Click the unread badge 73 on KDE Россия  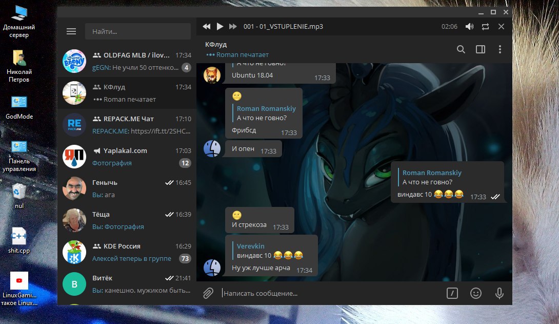[185, 258]
